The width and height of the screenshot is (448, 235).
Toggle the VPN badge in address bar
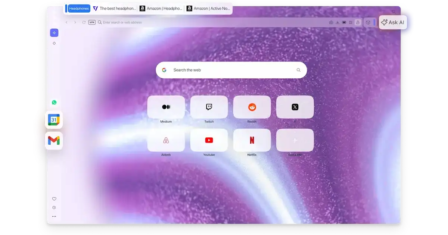(92, 22)
